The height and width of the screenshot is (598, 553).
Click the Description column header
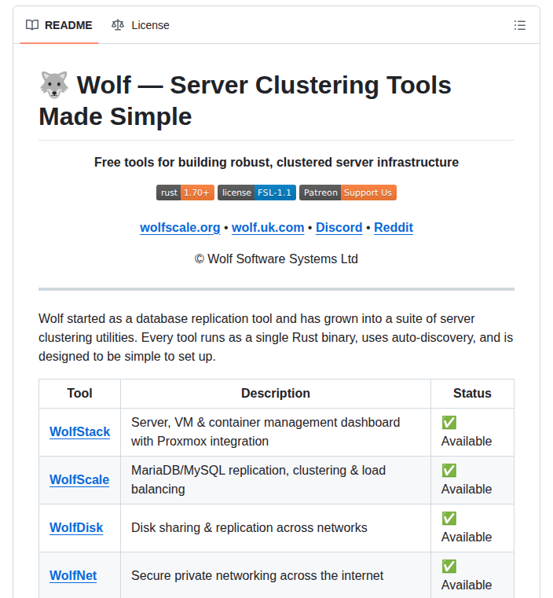click(x=276, y=393)
